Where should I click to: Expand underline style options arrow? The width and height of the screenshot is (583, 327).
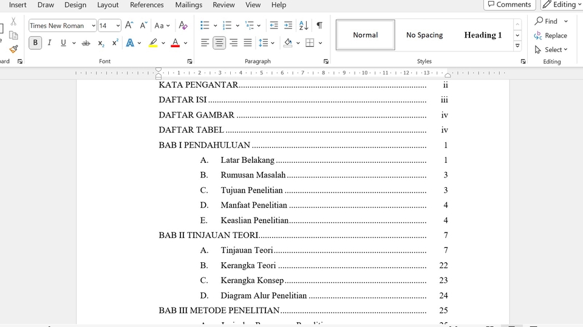pos(74,43)
